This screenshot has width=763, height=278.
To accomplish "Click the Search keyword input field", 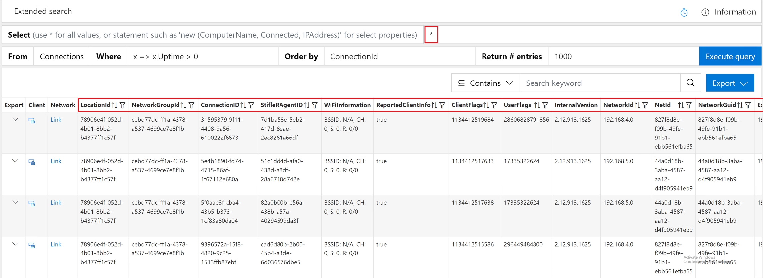I will pos(599,83).
